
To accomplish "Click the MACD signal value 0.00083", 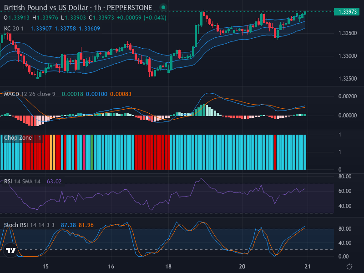I will [x=121, y=94].
